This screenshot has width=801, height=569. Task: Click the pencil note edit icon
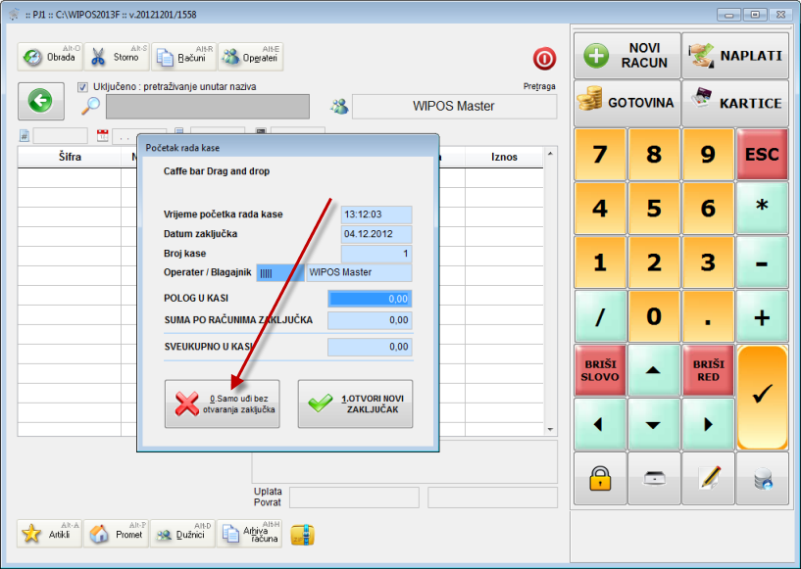pyautogui.click(x=708, y=478)
